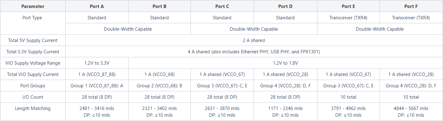Click the Total 5V Supply Current label

[x=33, y=40]
